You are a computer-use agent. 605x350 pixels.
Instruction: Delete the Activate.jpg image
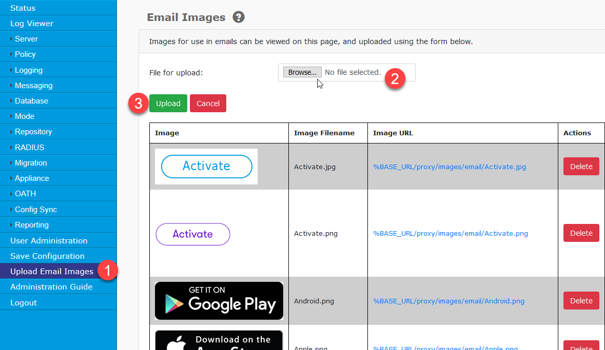581,166
